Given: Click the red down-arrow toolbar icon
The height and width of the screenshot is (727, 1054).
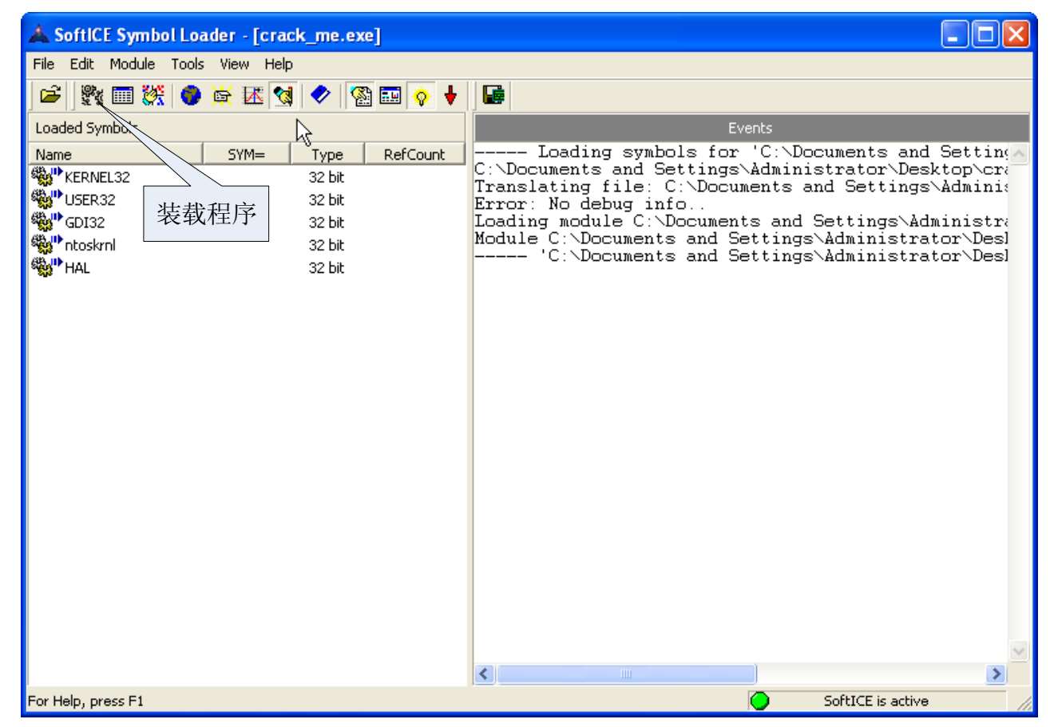Looking at the screenshot, I should tap(450, 96).
